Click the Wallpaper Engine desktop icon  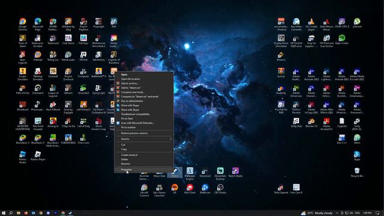pyautogui.click(x=190, y=173)
